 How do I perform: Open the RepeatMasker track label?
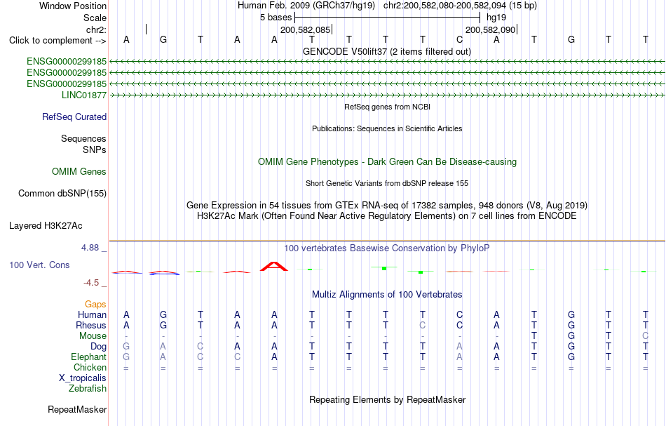pyautogui.click(x=77, y=409)
